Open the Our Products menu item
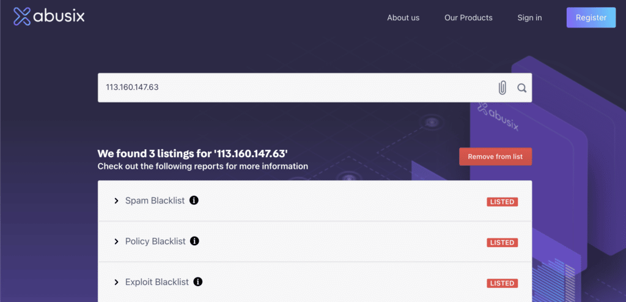626x302 pixels. point(468,18)
